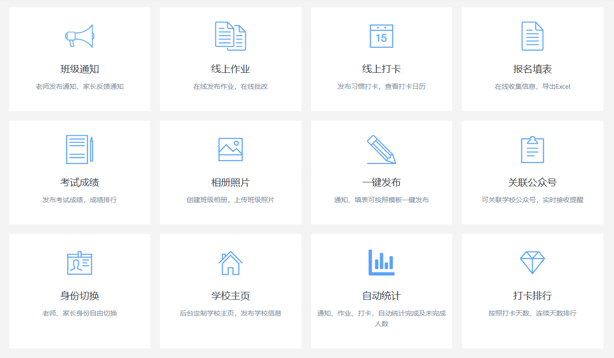
Task: Click the 报名填表 document icon
Action: (532, 36)
